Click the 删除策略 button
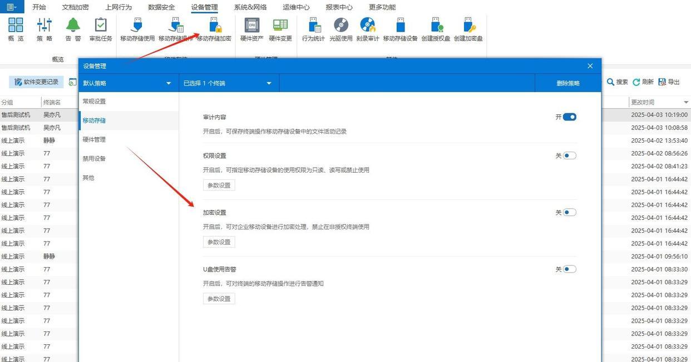 (567, 83)
